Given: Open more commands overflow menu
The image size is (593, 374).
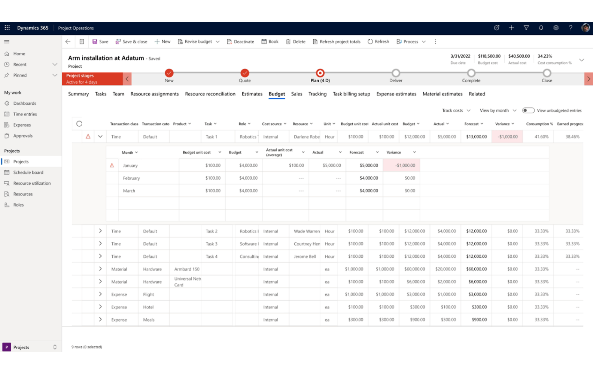Looking at the screenshot, I should (435, 42).
